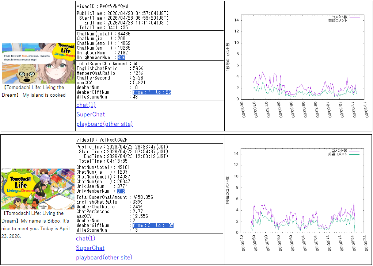
Task: Click the highlighted UniqMemberNum value 936
Action: (x=121, y=58)
